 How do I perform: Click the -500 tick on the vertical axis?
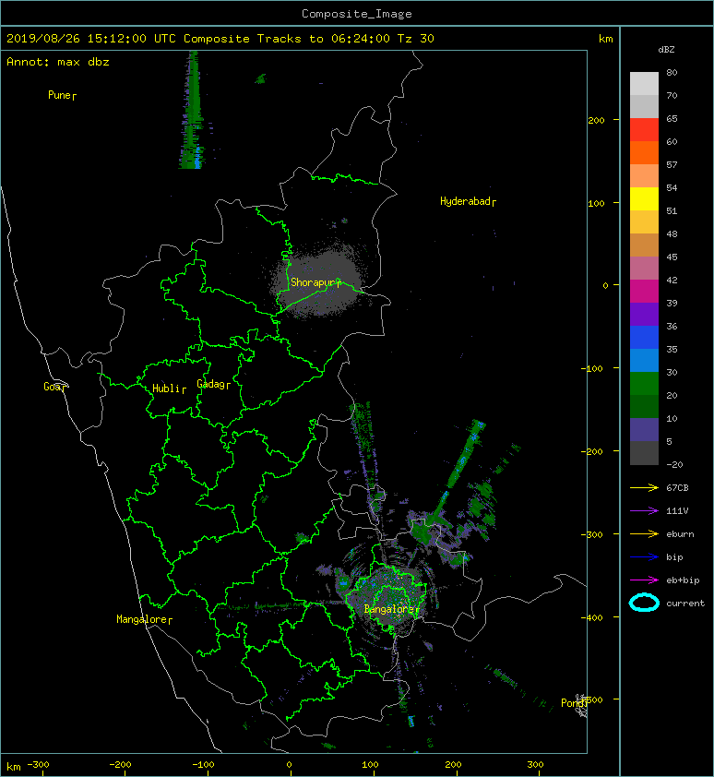[x=595, y=699]
